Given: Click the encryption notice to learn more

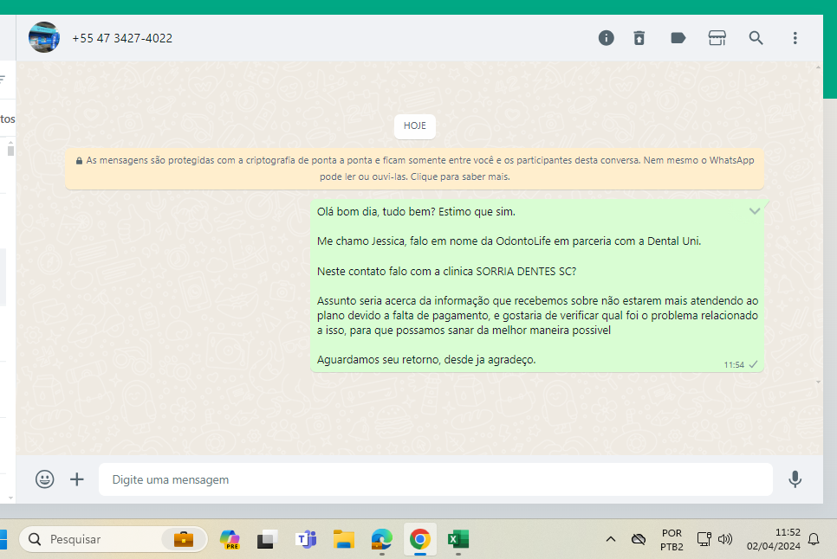Looking at the screenshot, I should point(415,169).
